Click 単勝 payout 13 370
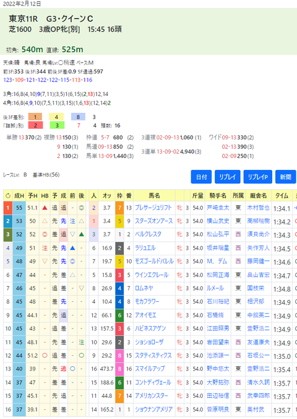 [24, 138]
